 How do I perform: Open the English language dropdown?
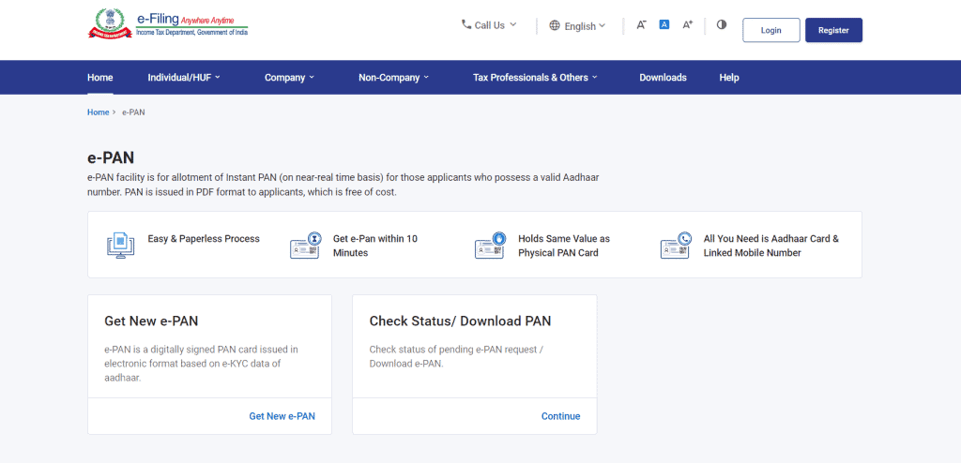pyautogui.click(x=577, y=26)
